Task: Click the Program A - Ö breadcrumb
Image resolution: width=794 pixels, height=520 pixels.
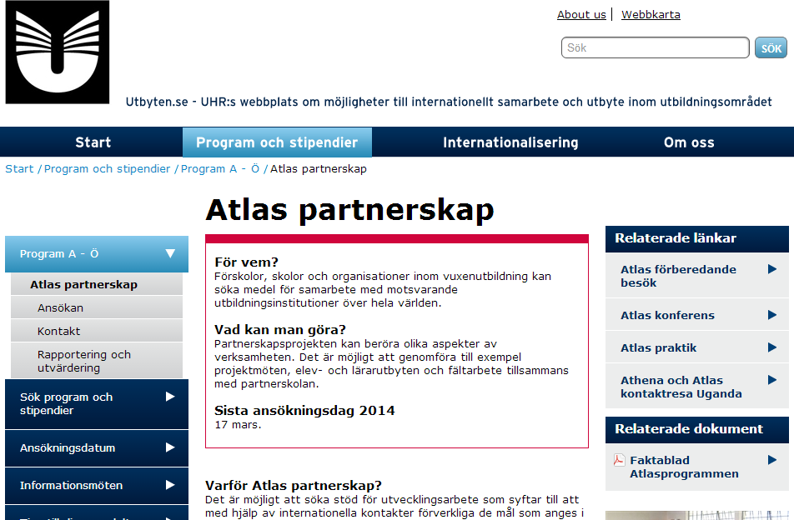Action: tap(220, 169)
